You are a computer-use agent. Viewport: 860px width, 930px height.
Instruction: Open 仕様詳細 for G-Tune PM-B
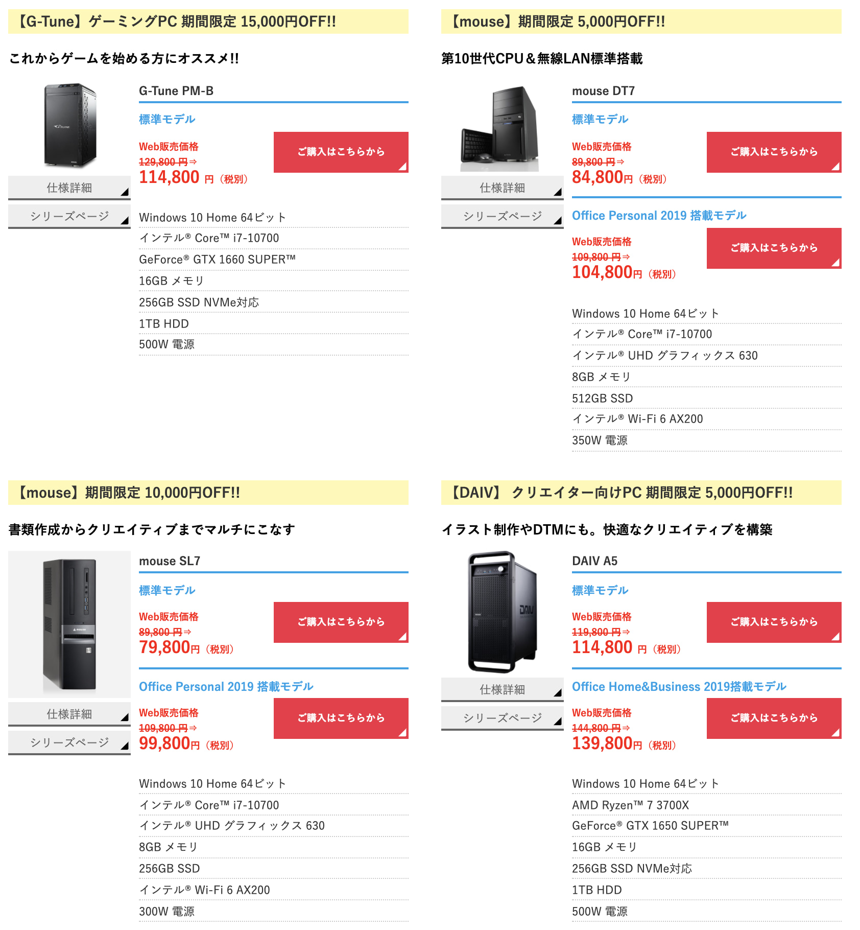click(x=69, y=188)
